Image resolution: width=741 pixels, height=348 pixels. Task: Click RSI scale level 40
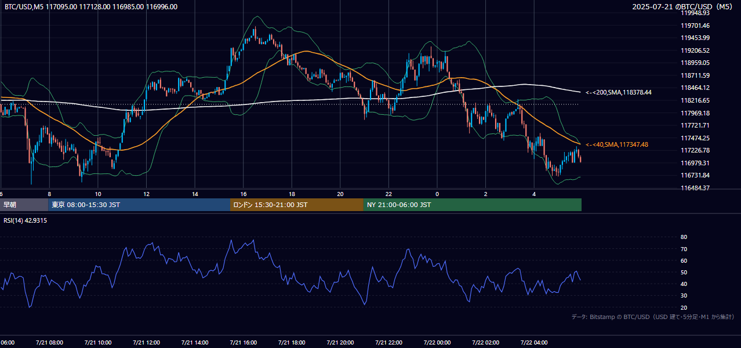[x=684, y=284]
